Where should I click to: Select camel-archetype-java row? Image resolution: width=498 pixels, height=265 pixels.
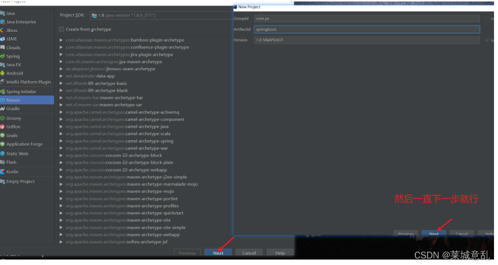[x=117, y=126]
